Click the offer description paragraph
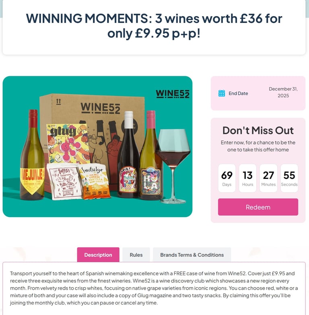 tap(154, 288)
